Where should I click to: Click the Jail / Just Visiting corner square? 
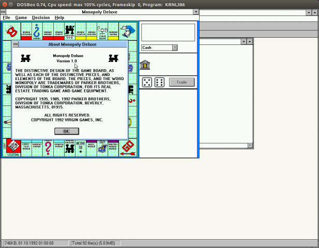(11, 148)
